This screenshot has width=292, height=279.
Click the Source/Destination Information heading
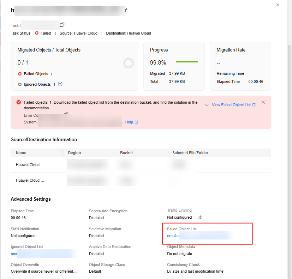pyautogui.click(x=44, y=140)
